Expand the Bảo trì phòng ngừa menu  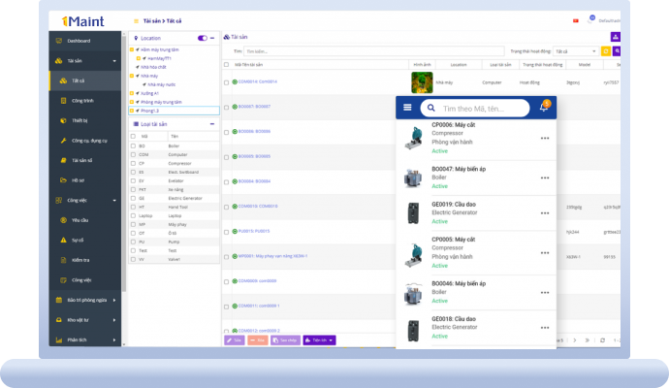coord(85,301)
